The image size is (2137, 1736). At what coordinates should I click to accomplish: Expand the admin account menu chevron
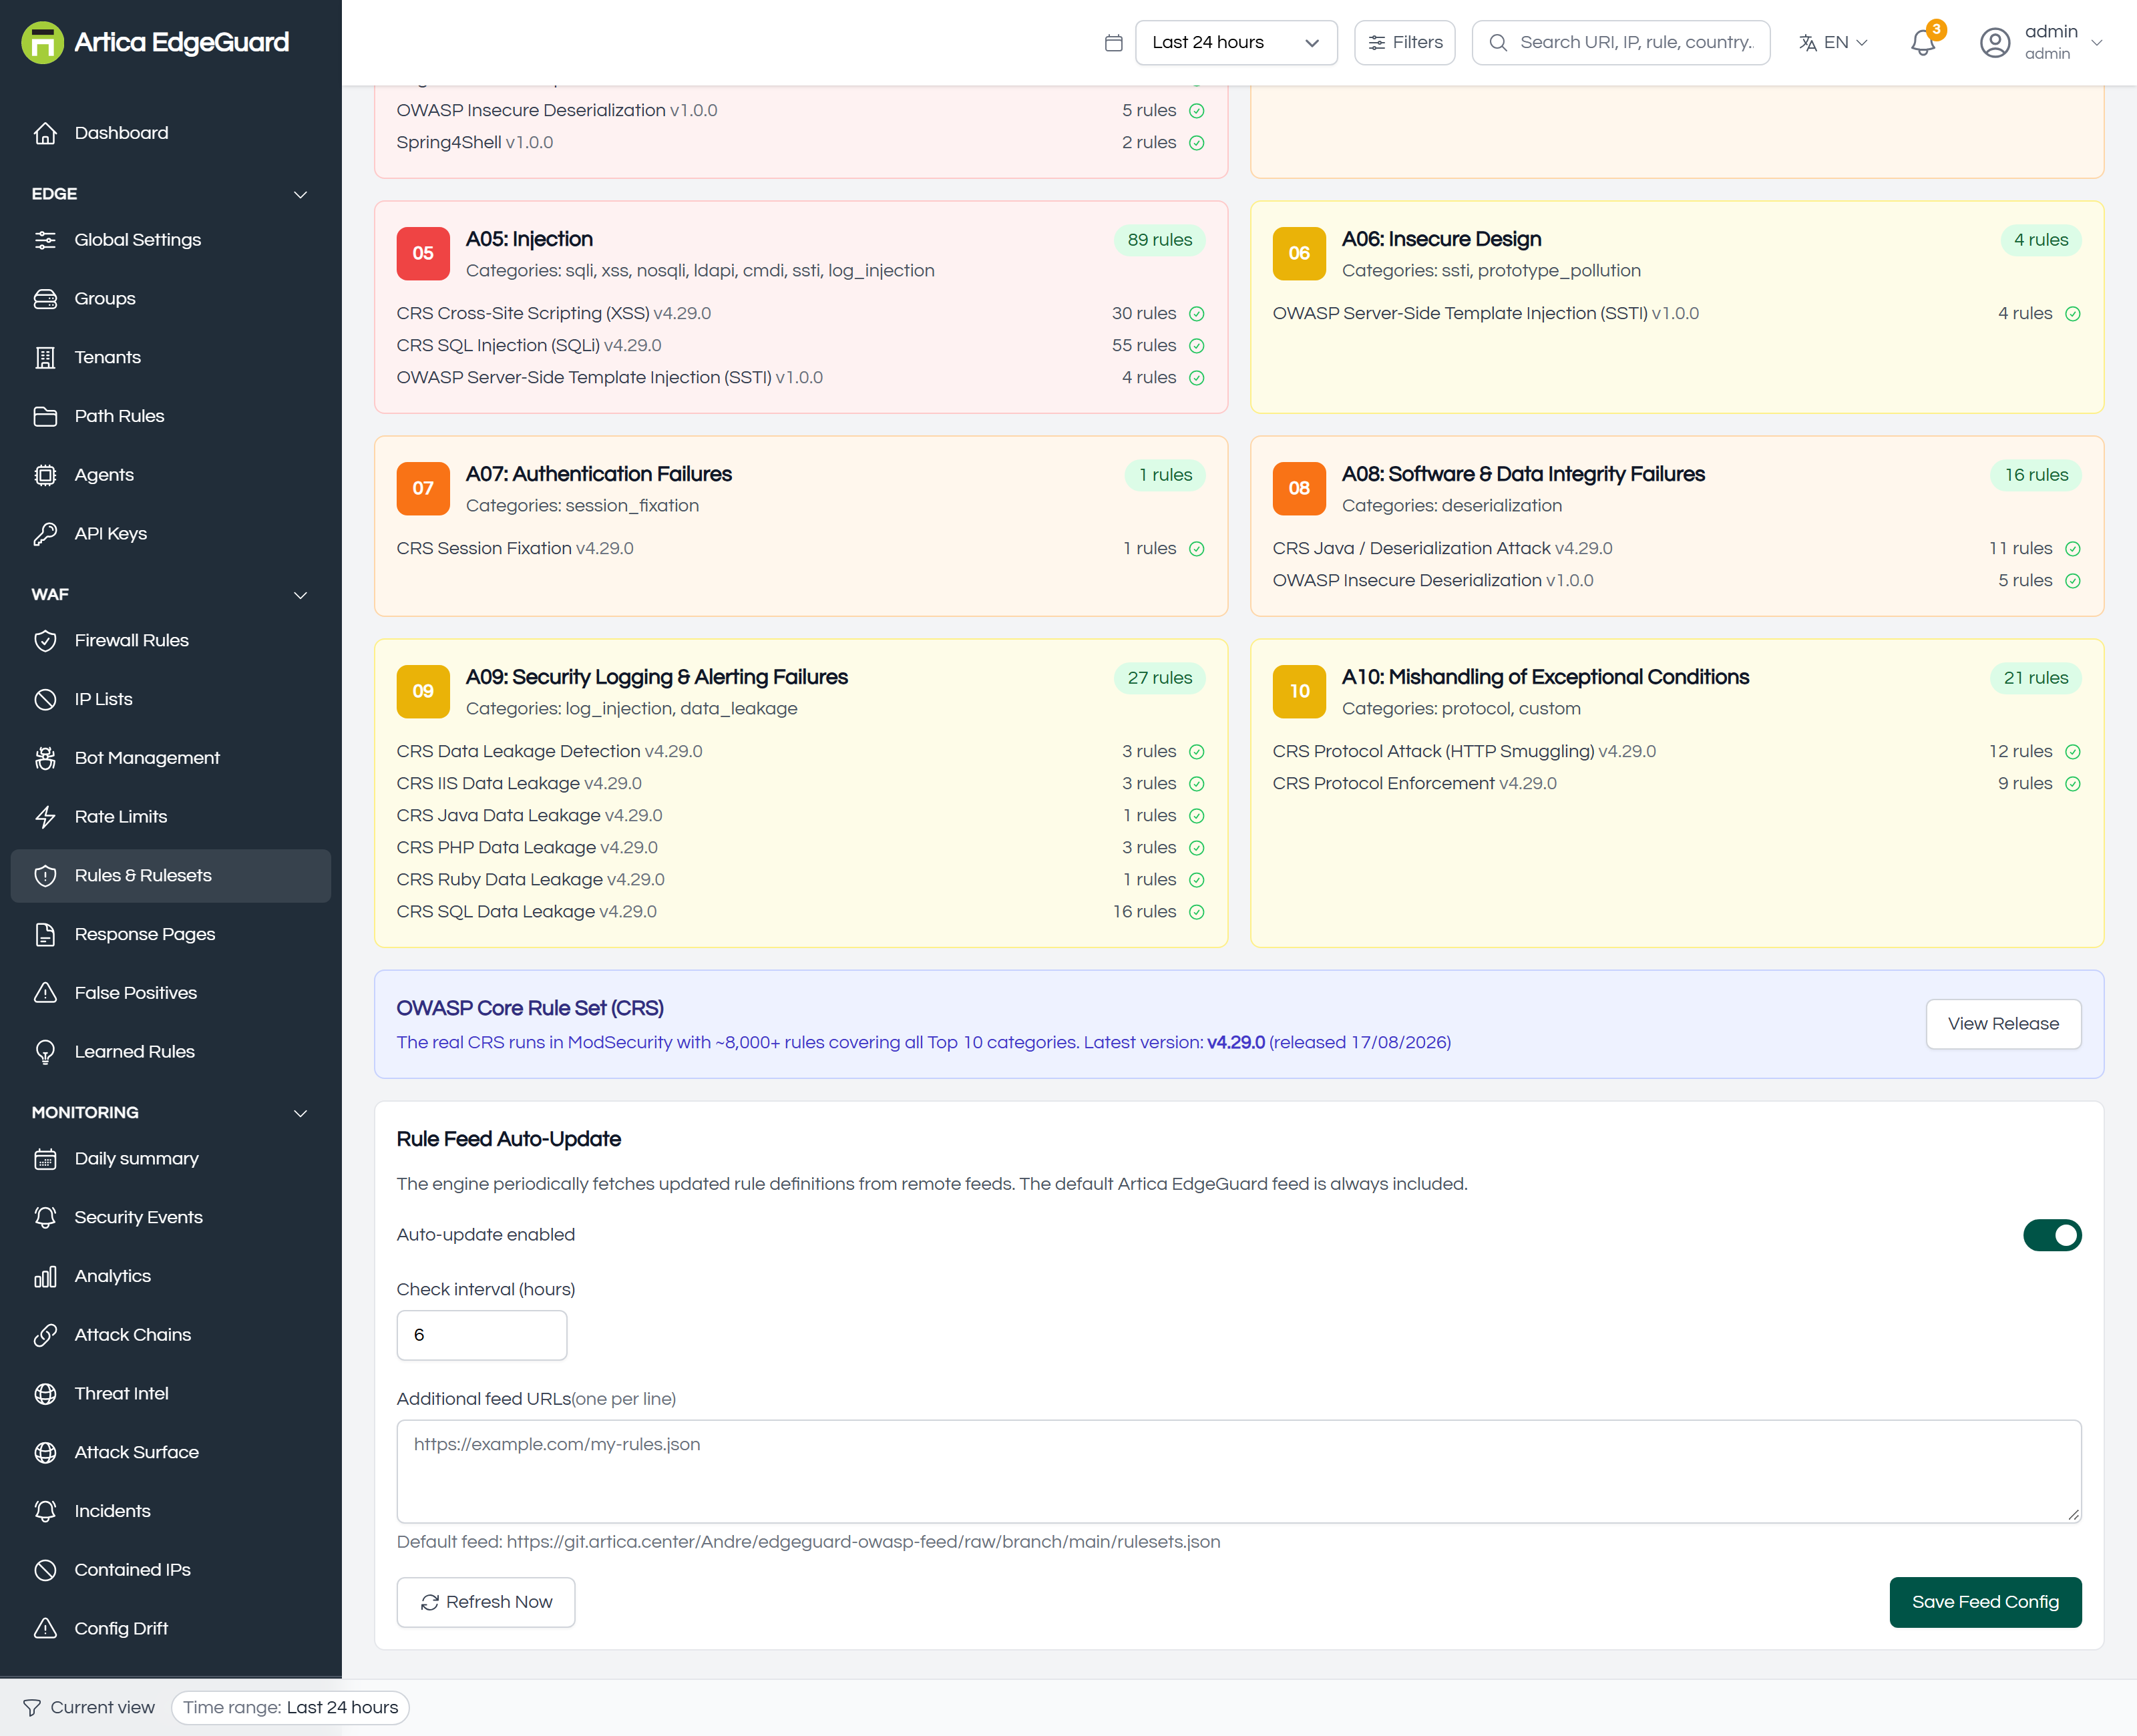(2097, 43)
